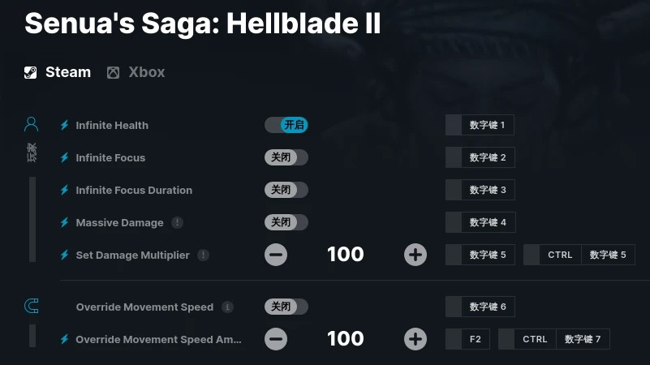Click the info icon beside Set Damage Multiplier
This screenshot has width=650, height=365.
203,255
